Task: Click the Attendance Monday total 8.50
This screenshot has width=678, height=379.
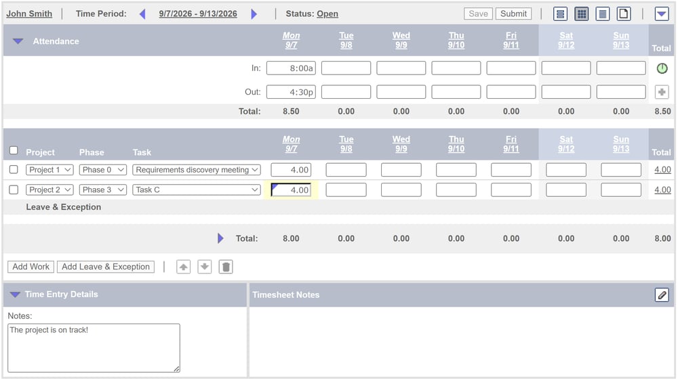Action: (x=291, y=112)
